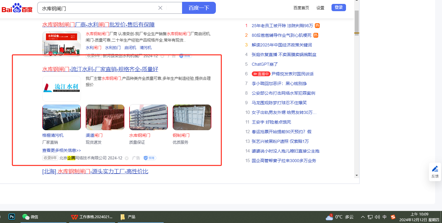442x223 pixels.
Task: Open the weather widget showing 0°C 多云
Action: pos(340,217)
